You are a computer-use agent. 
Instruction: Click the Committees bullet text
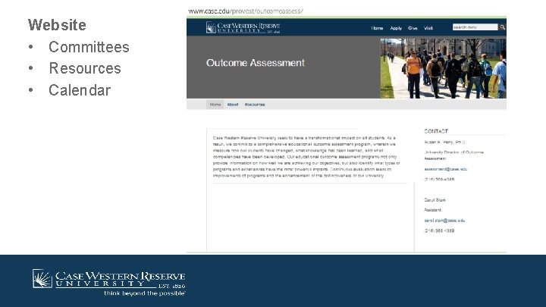point(89,47)
